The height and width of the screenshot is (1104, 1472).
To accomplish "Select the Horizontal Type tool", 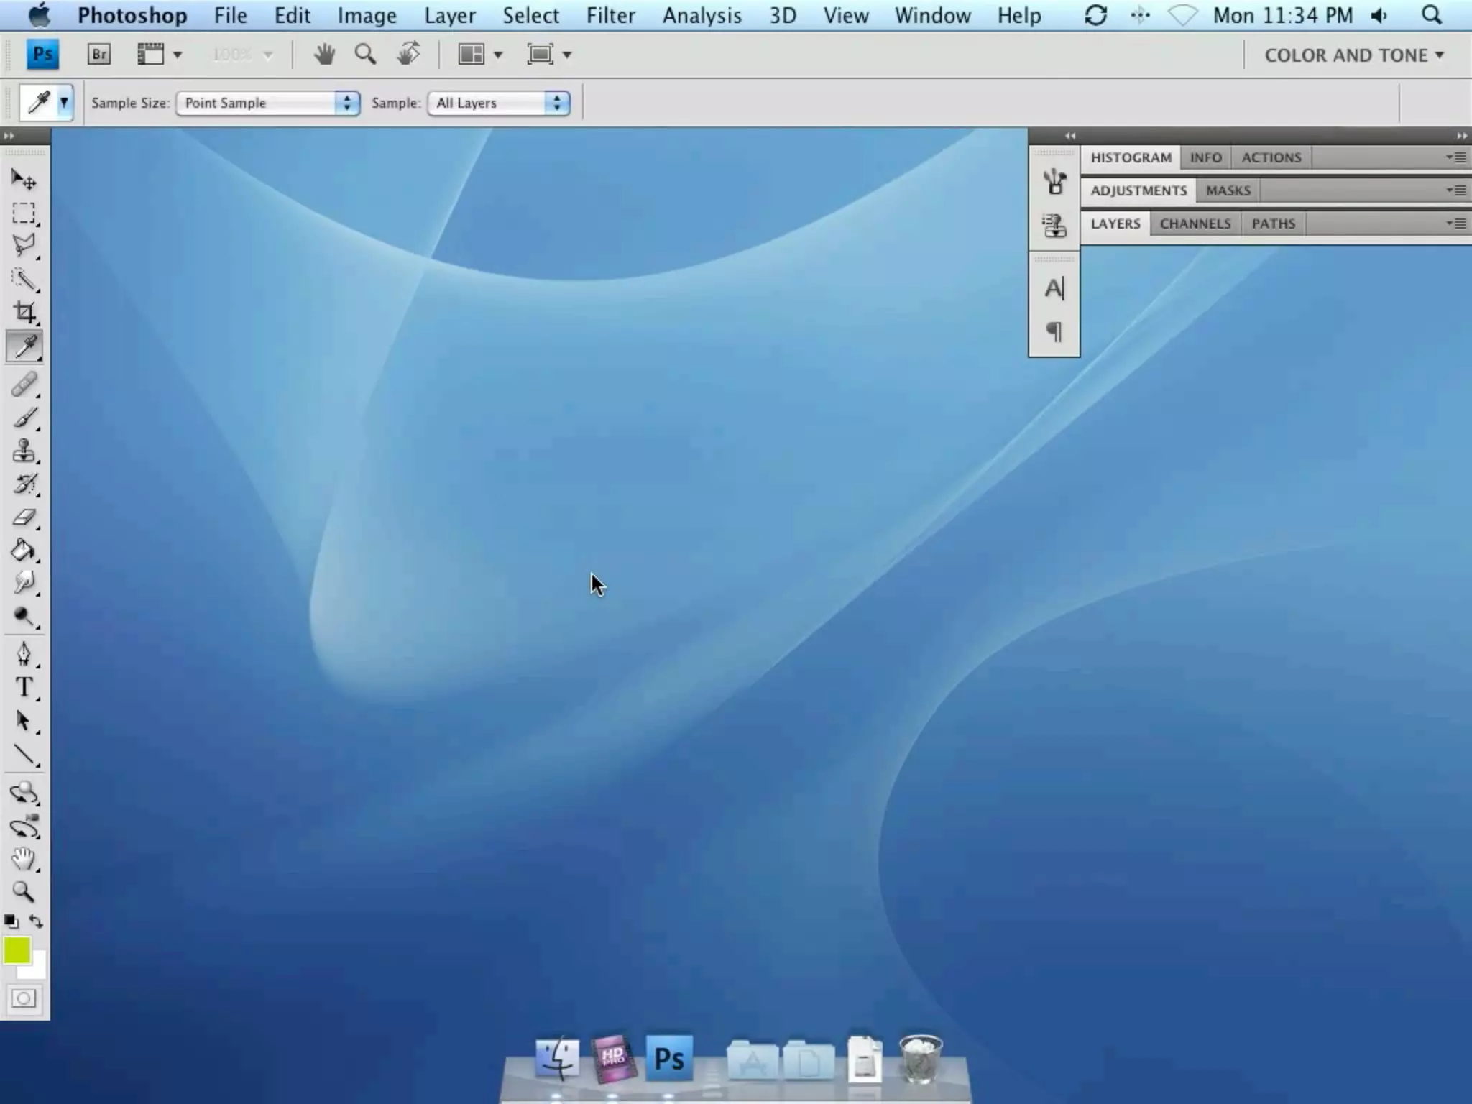I will pos(24,688).
